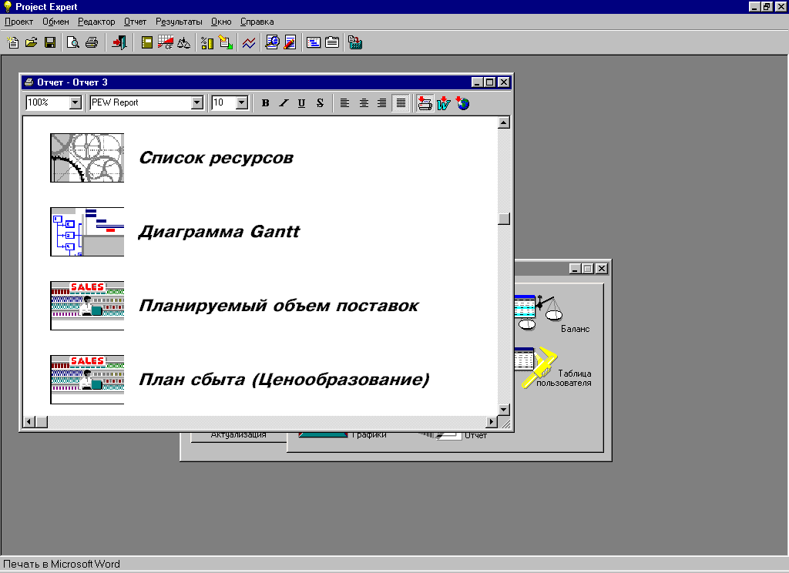Click the Gantt chart thumbnail image

87,231
